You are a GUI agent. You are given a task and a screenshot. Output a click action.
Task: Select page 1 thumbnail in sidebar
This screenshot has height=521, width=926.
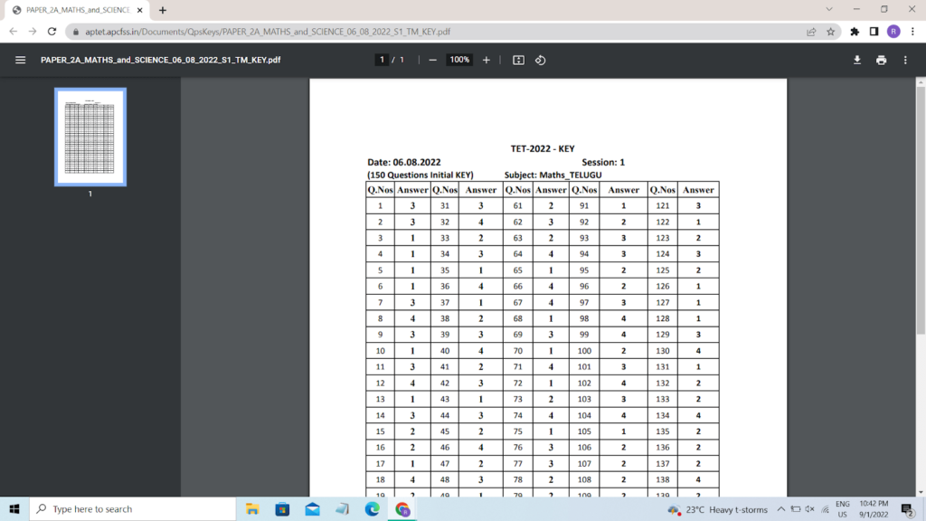coord(90,137)
